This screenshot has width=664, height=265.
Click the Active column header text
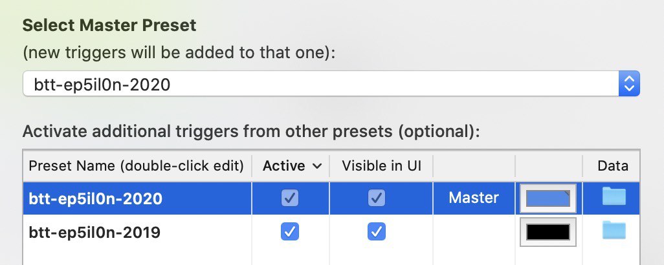[283, 166]
